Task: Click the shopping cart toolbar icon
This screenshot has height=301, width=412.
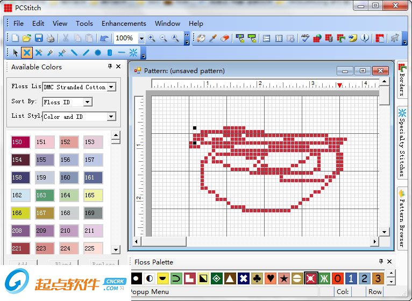Action: pos(394,38)
